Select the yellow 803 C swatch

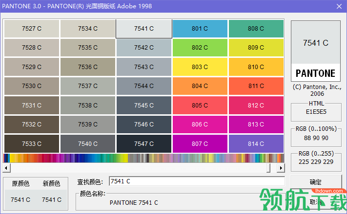200,67
